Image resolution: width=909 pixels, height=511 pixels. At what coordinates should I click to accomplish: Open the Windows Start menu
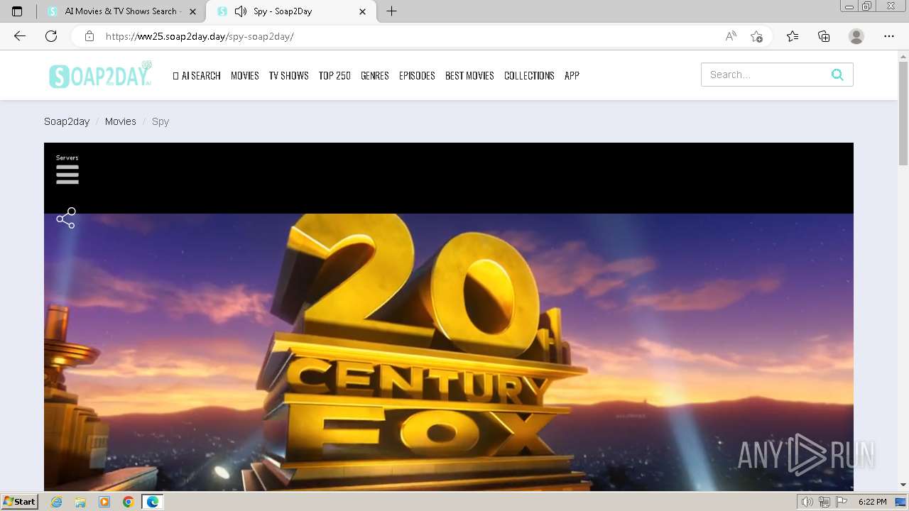click(20, 502)
